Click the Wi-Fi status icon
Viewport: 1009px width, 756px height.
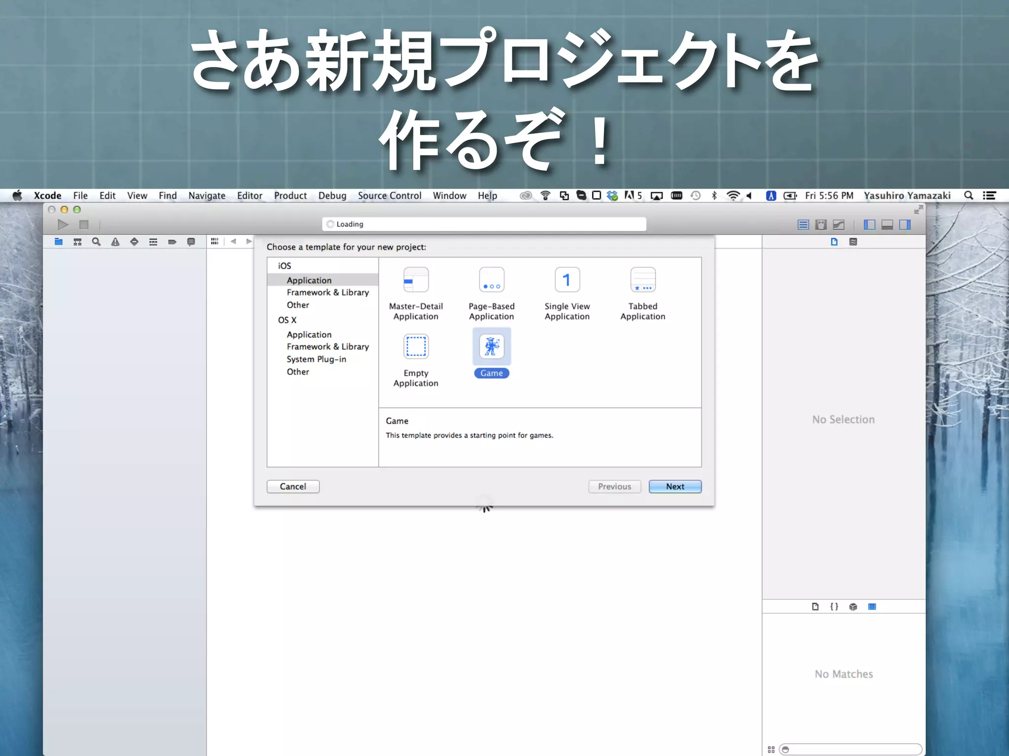point(733,195)
